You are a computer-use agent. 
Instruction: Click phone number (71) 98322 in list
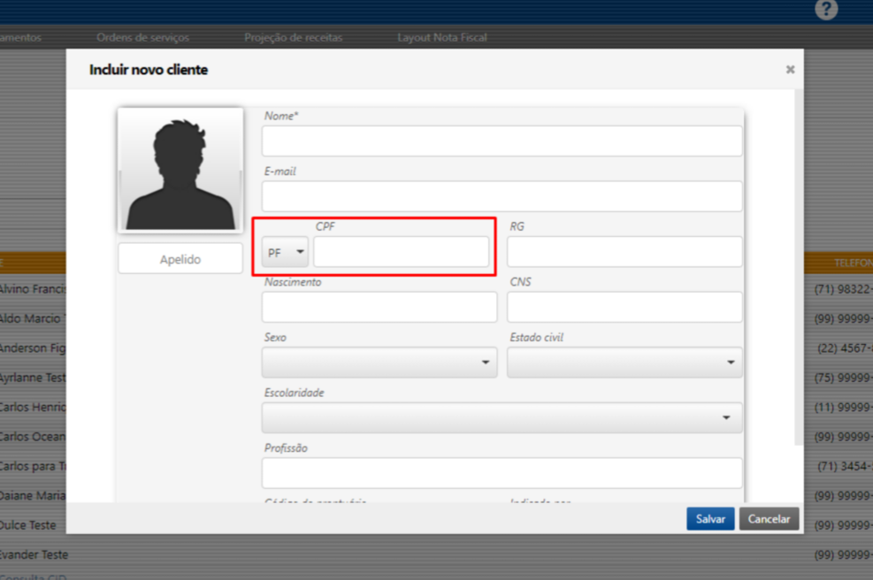pyautogui.click(x=842, y=289)
